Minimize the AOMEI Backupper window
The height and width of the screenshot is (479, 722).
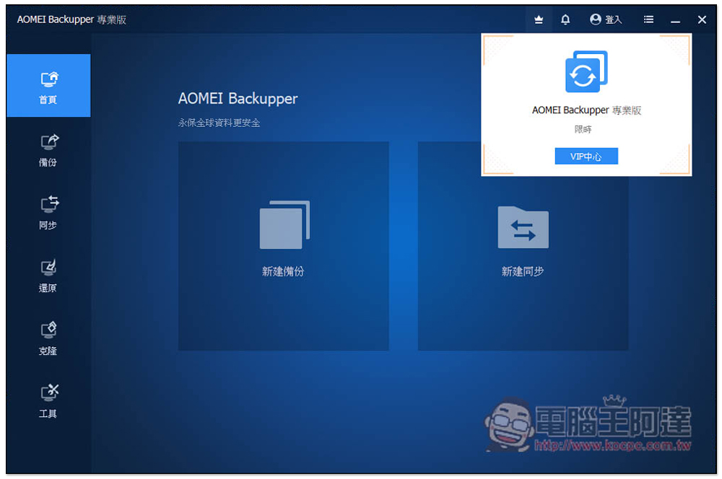click(675, 20)
